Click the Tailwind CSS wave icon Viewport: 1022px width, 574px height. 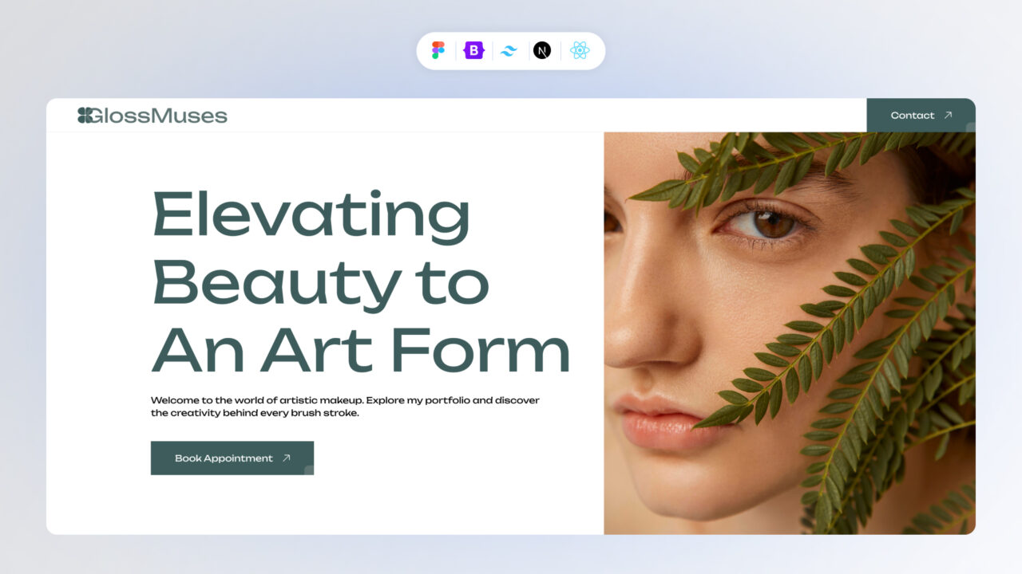pos(509,51)
